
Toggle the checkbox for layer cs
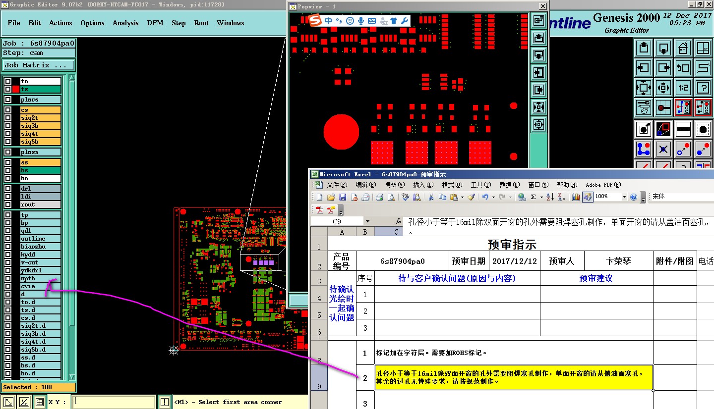(x=8, y=110)
